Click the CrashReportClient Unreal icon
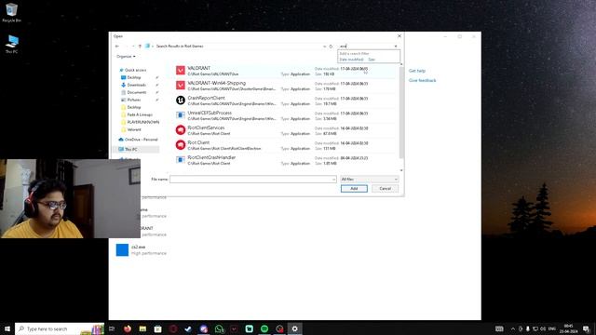The image size is (596, 335). pos(180,100)
